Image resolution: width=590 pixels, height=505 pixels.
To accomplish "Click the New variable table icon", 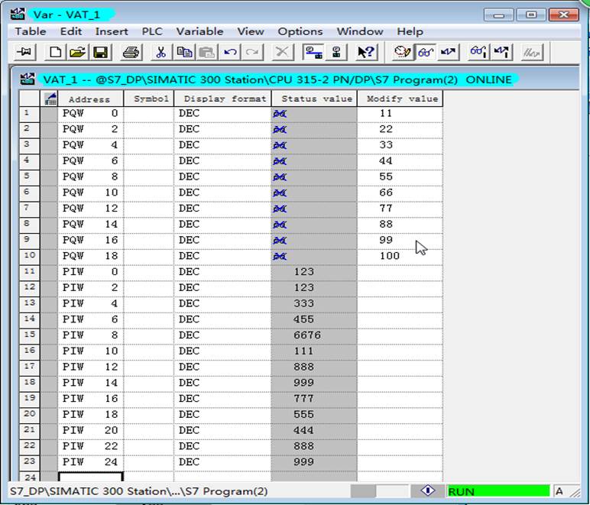I will [55, 52].
